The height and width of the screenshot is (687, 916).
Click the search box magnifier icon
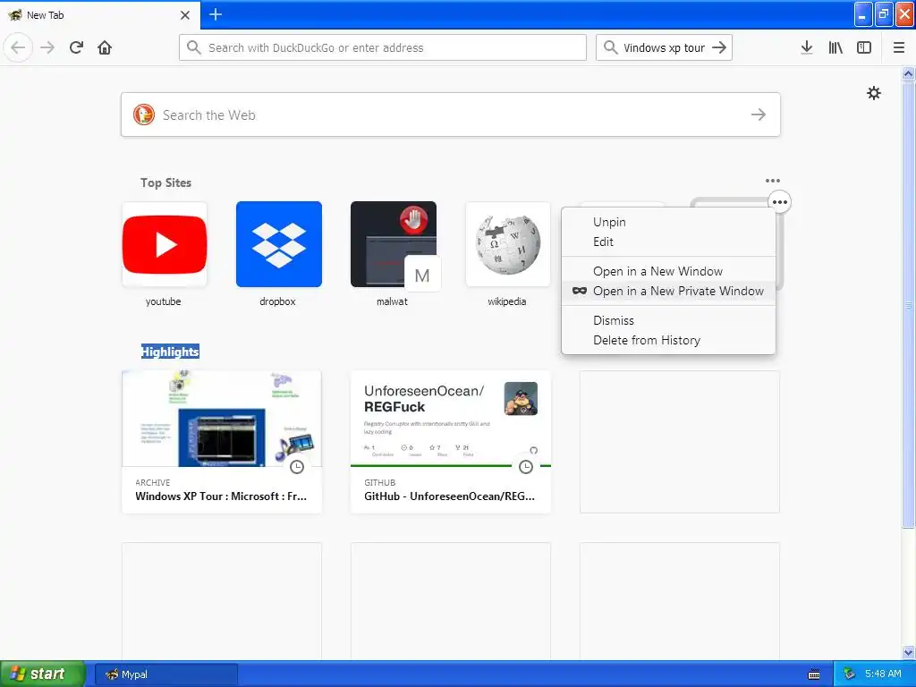(x=610, y=47)
